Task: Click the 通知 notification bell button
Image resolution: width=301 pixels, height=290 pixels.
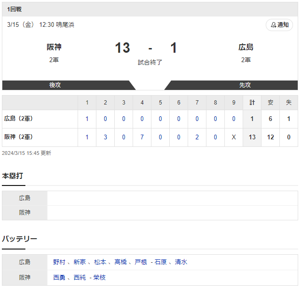Action: [x=280, y=25]
